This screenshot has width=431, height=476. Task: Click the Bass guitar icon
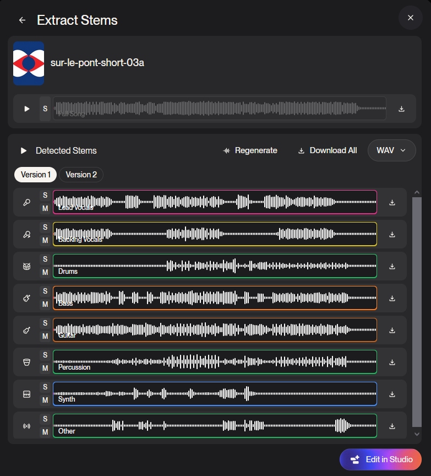pyautogui.click(x=26, y=298)
